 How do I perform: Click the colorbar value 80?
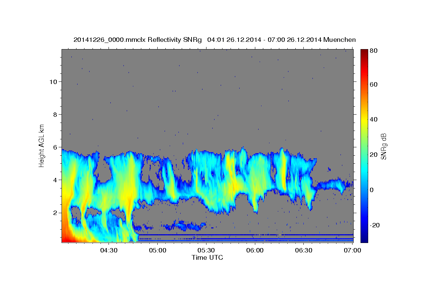(x=373, y=51)
